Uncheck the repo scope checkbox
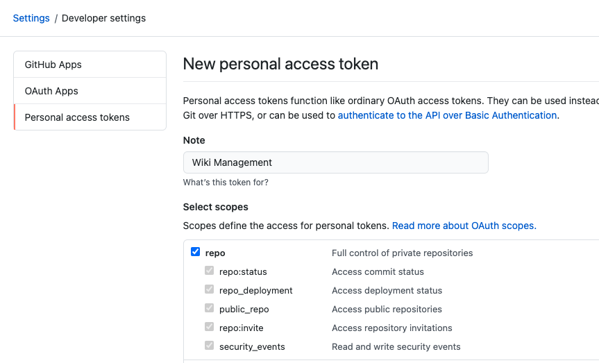 pyautogui.click(x=196, y=253)
